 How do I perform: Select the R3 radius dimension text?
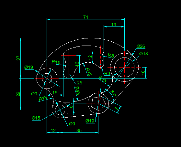coord(107,73)
